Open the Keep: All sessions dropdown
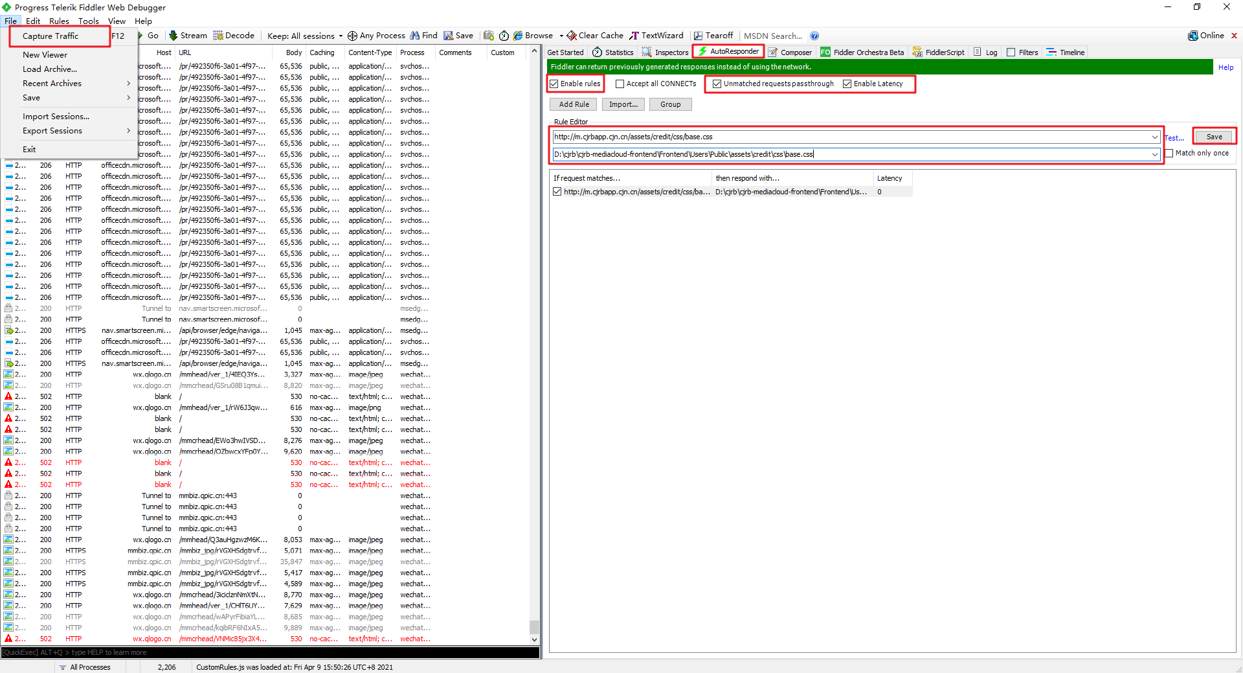 click(x=304, y=36)
